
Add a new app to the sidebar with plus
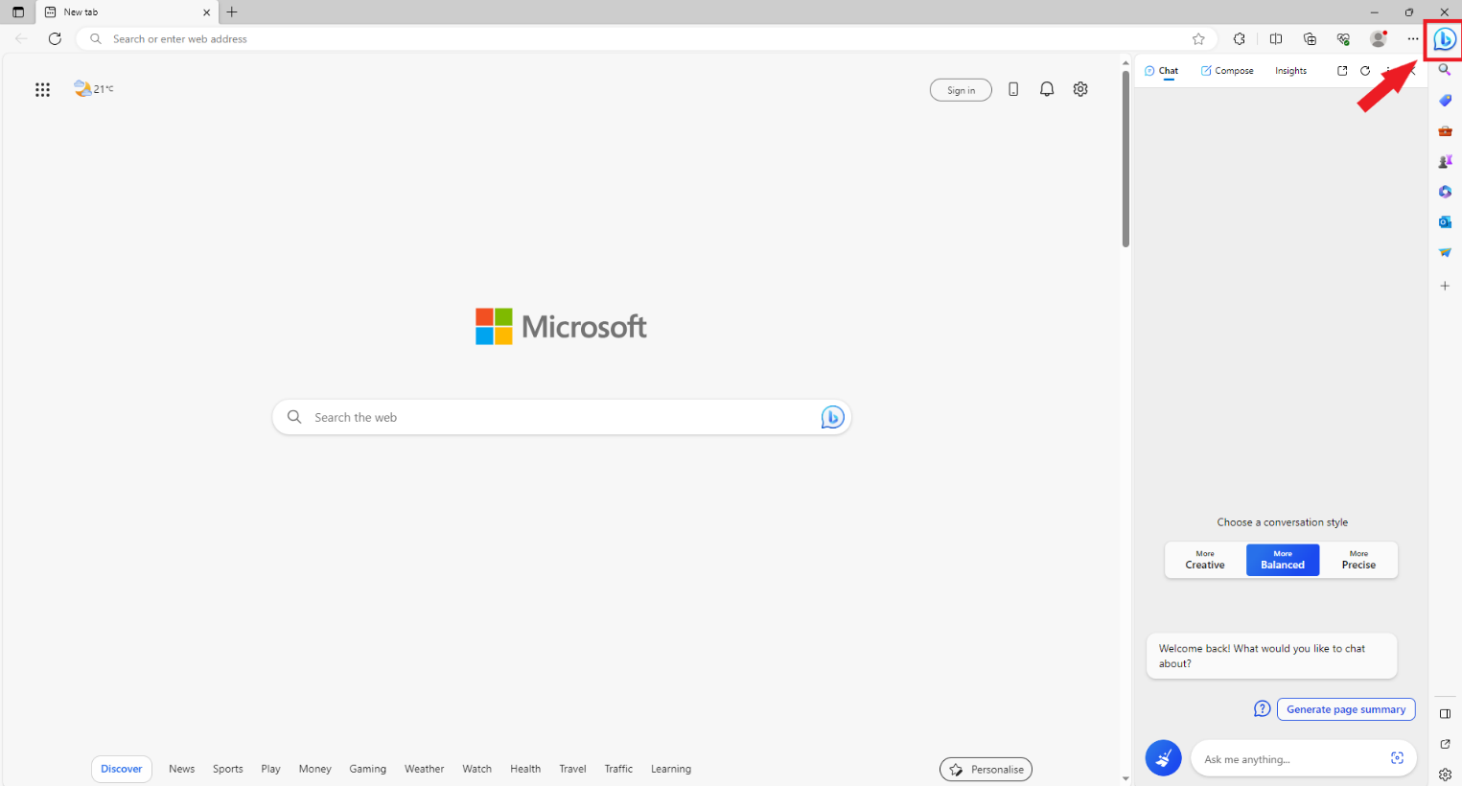pyautogui.click(x=1445, y=286)
